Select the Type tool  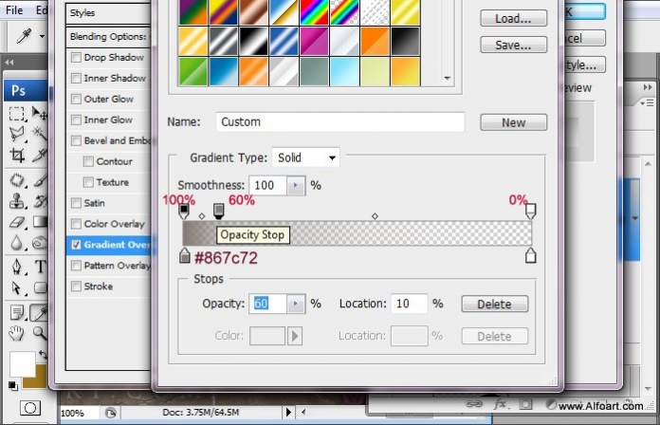(x=41, y=267)
